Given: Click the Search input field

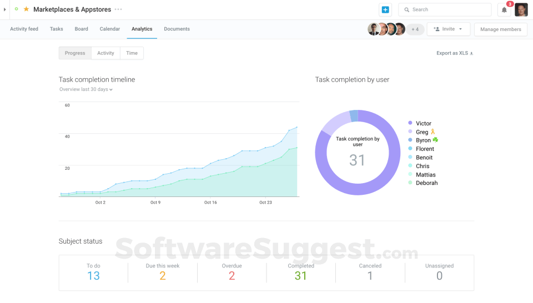Looking at the screenshot, I should pyautogui.click(x=444, y=9).
